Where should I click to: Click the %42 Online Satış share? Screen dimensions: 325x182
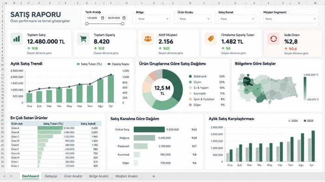click(x=194, y=129)
